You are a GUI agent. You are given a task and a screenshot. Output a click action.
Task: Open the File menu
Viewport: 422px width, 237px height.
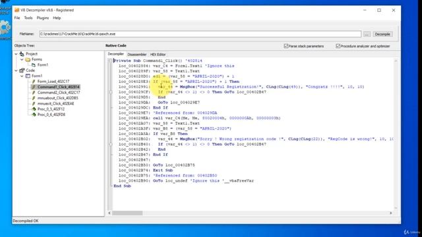click(17, 18)
